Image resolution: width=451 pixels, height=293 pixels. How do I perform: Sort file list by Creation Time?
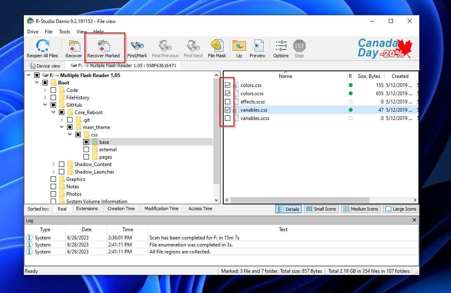121,209
